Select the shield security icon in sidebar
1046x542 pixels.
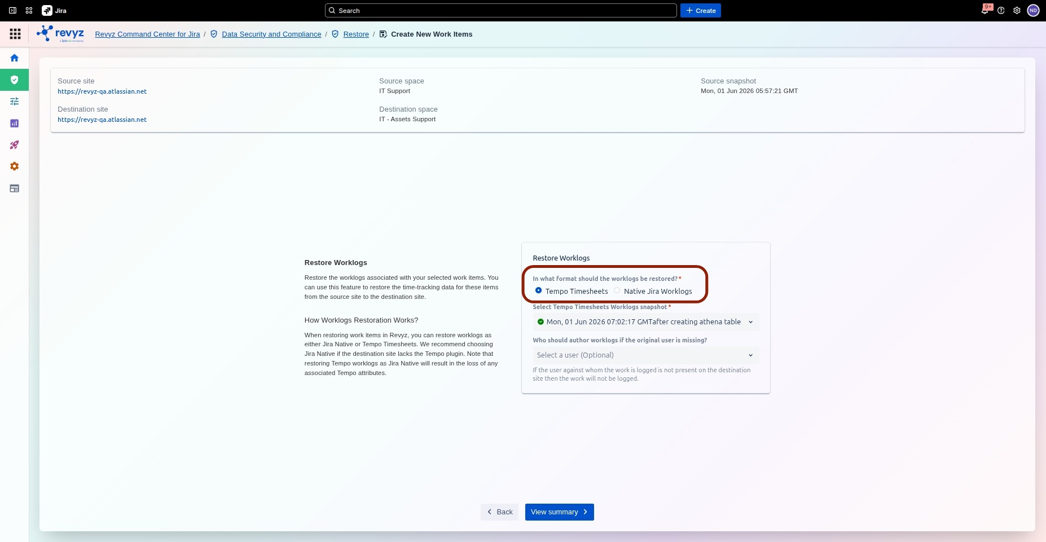pyautogui.click(x=15, y=80)
